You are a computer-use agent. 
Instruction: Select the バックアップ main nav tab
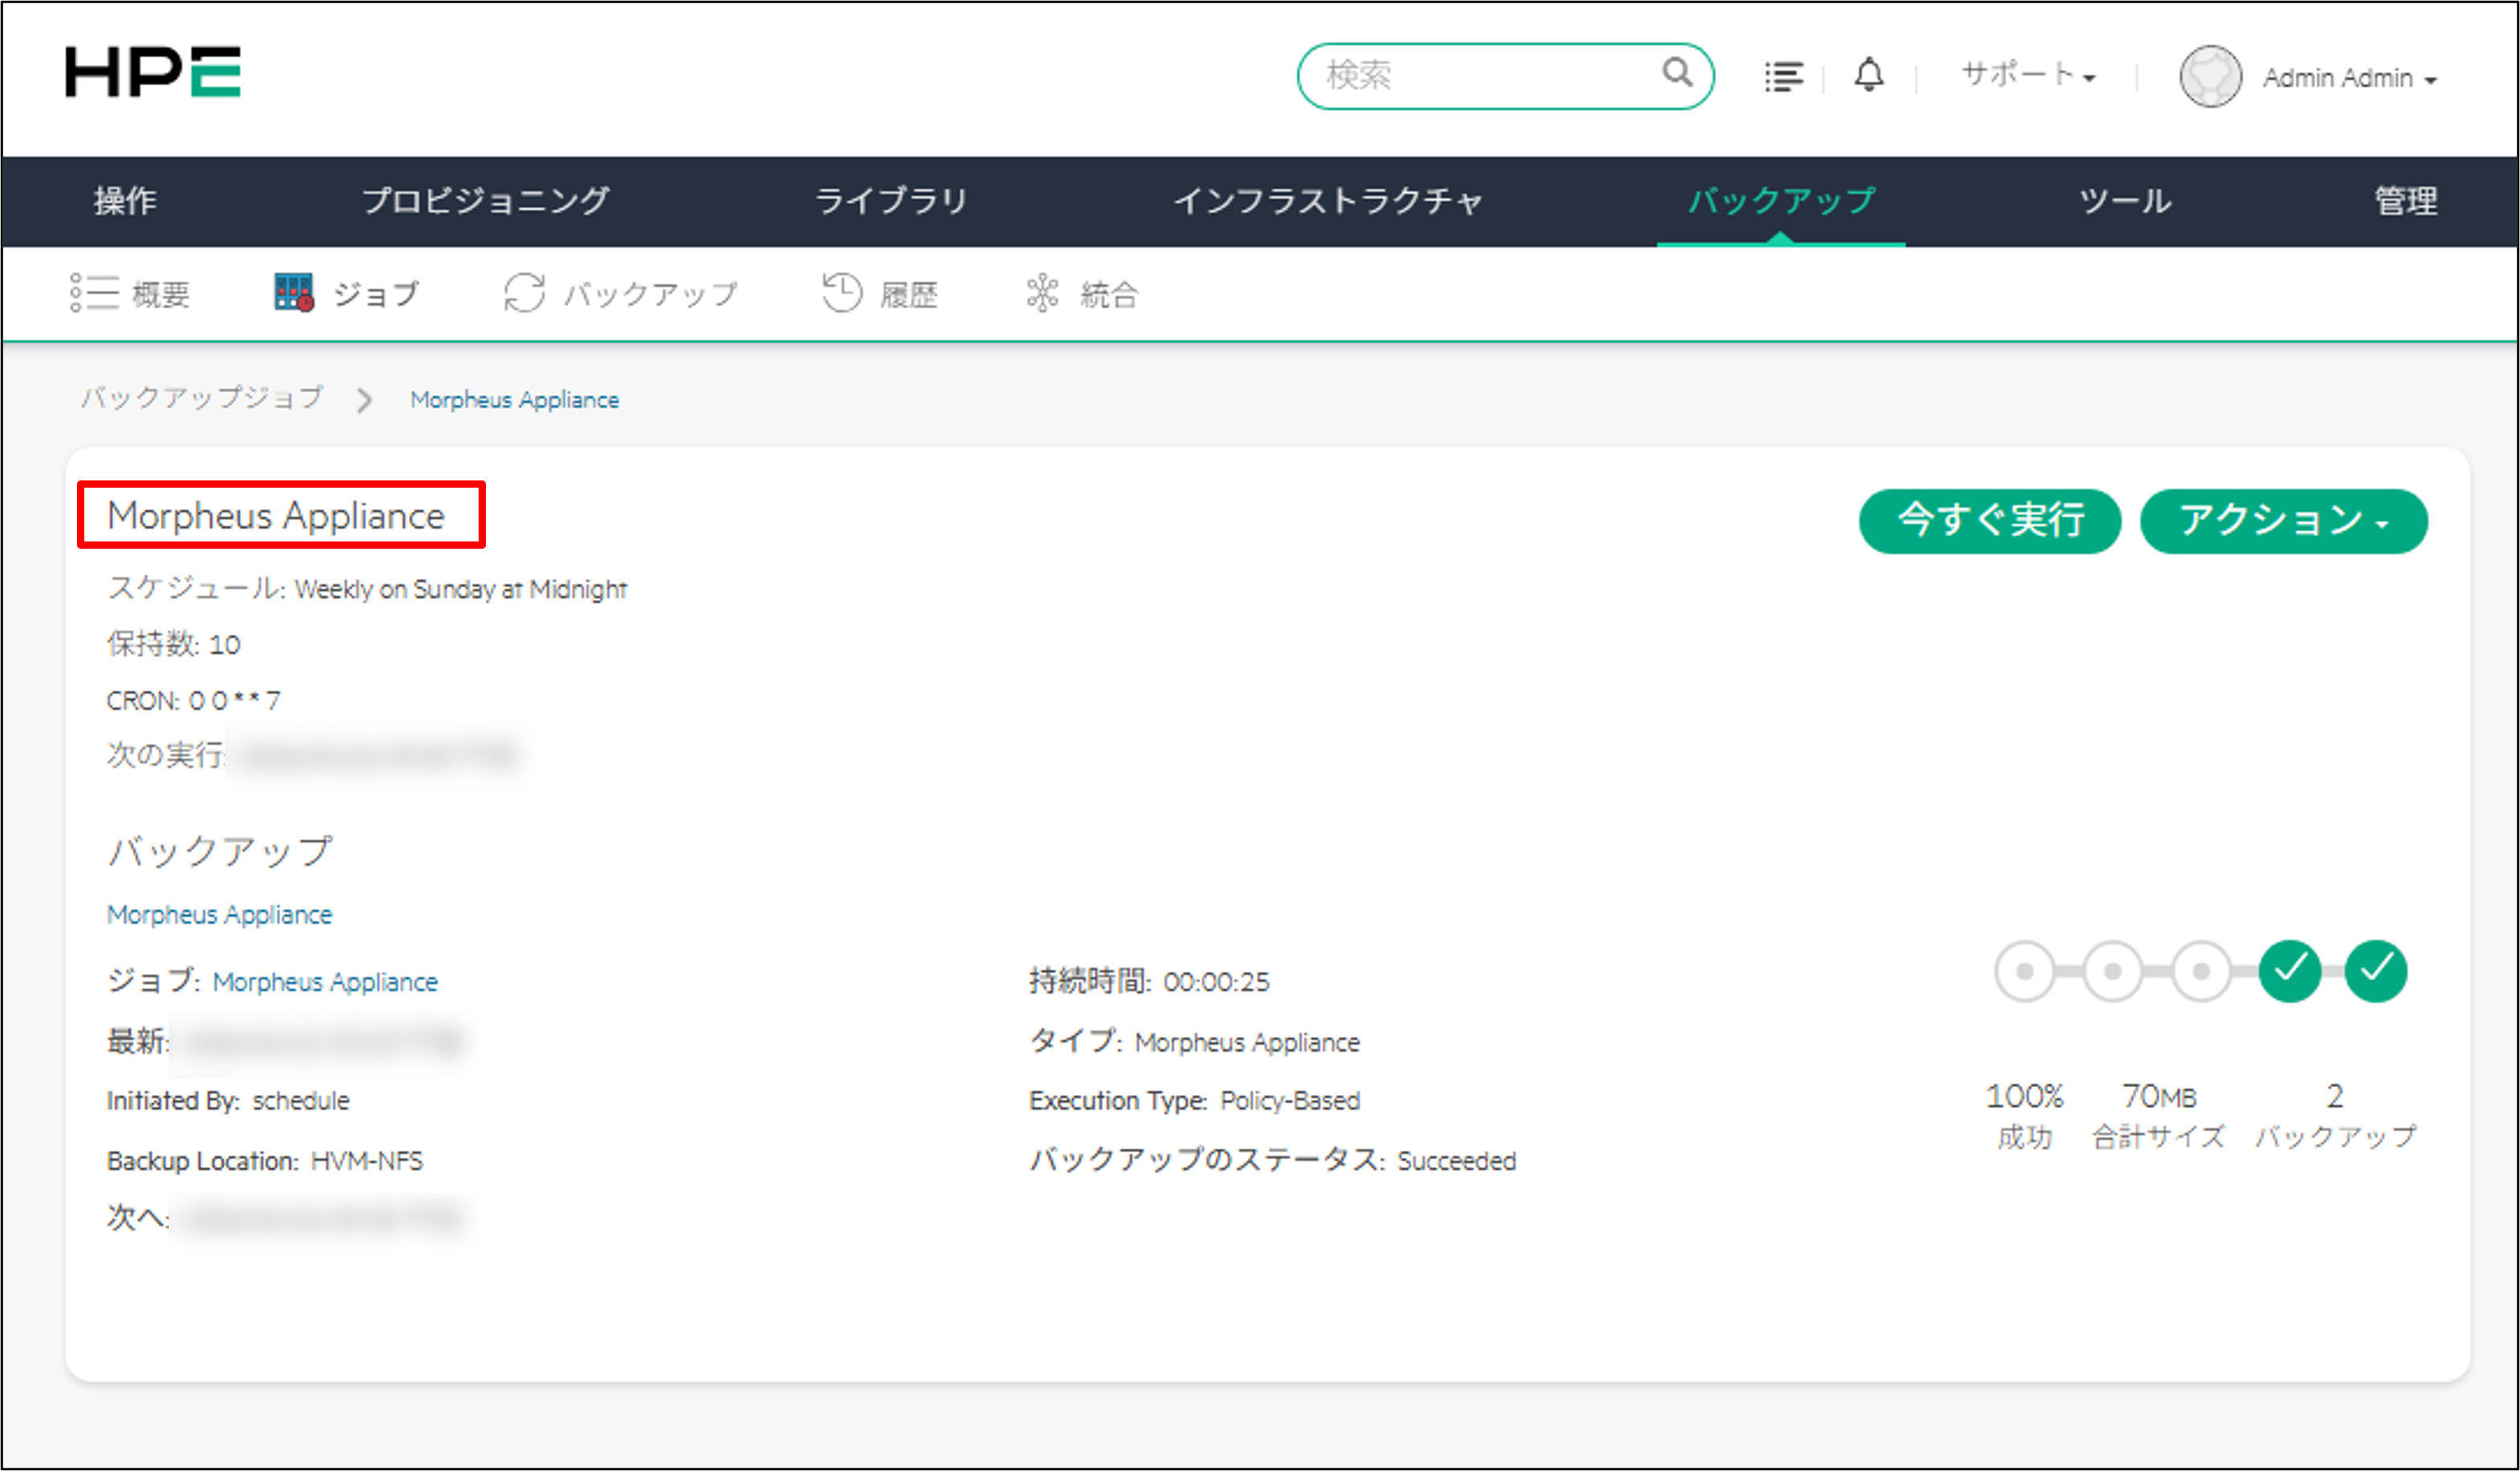[1781, 201]
